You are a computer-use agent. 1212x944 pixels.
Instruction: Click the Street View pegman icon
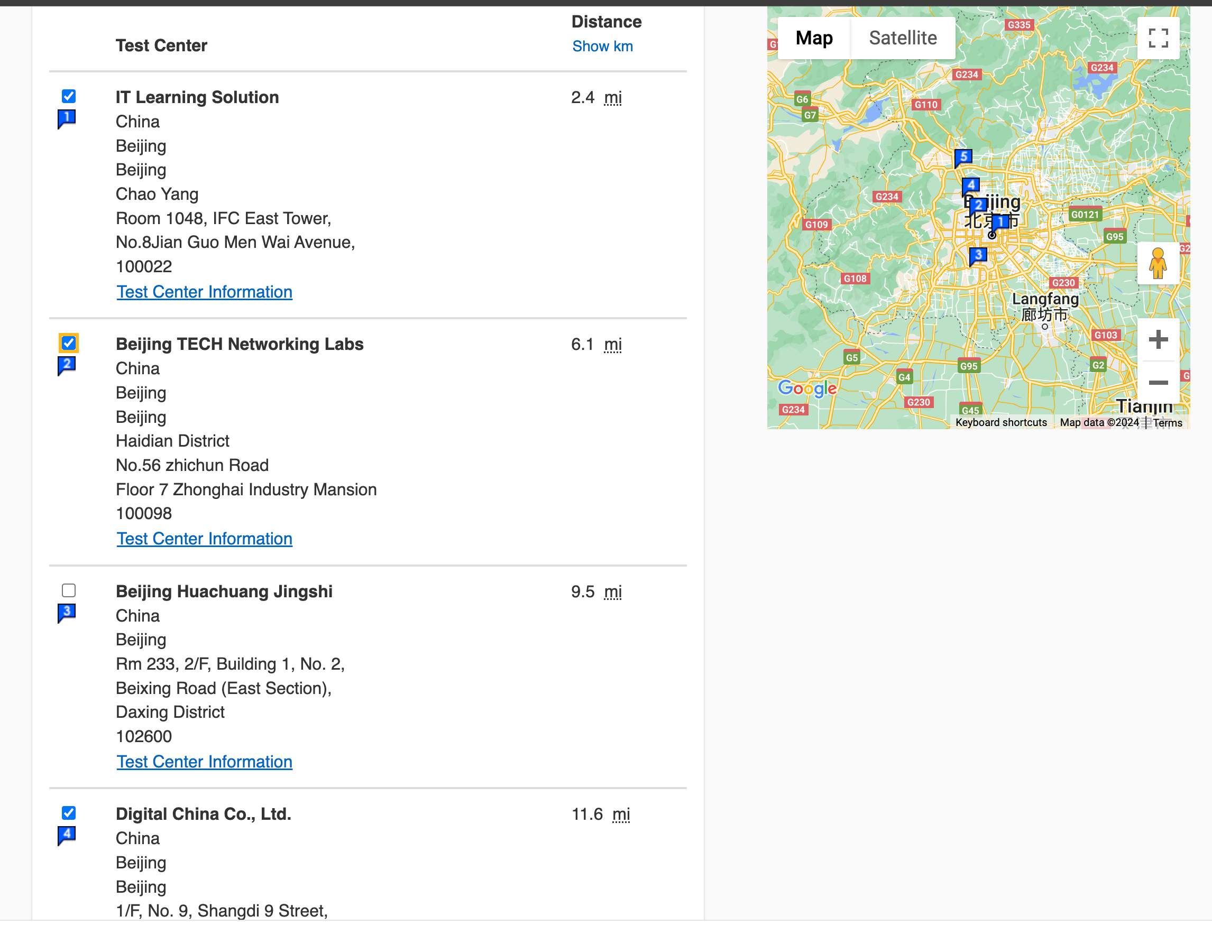coord(1158,263)
